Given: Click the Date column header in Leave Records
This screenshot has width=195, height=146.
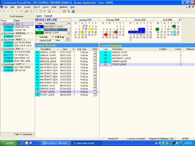Looking at the screenshot, I should 65,49.
